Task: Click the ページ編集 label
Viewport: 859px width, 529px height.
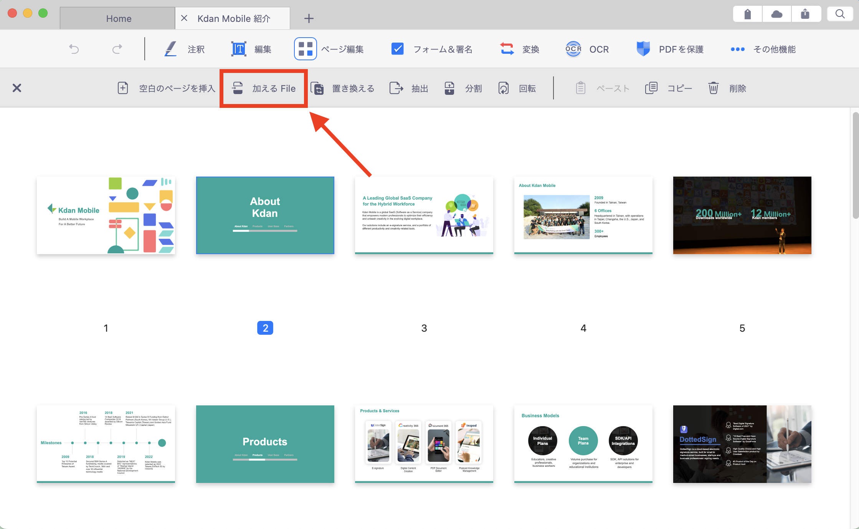Action: click(342, 49)
